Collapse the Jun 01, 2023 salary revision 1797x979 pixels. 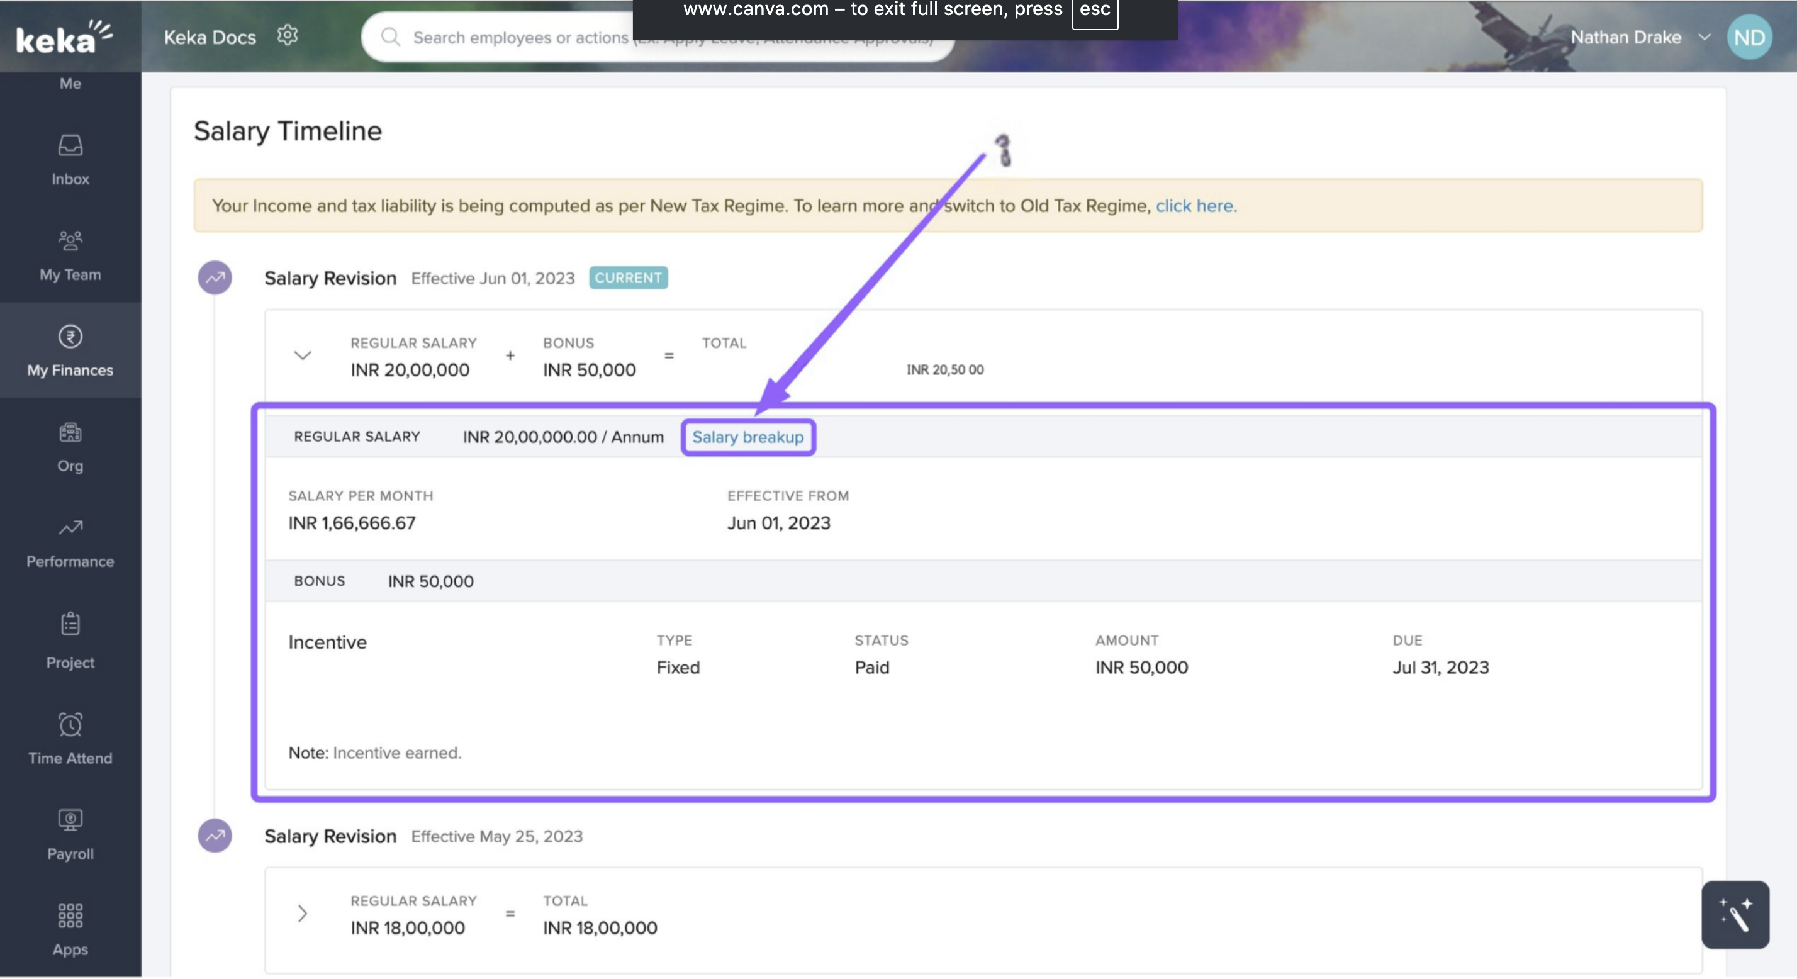tap(302, 356)
